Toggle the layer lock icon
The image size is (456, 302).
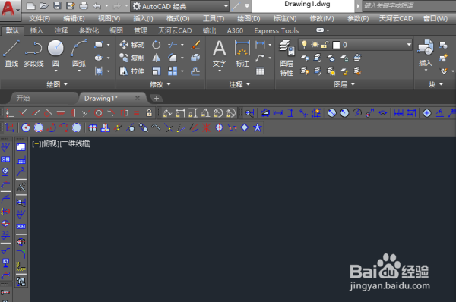click(x=325, y=45)
